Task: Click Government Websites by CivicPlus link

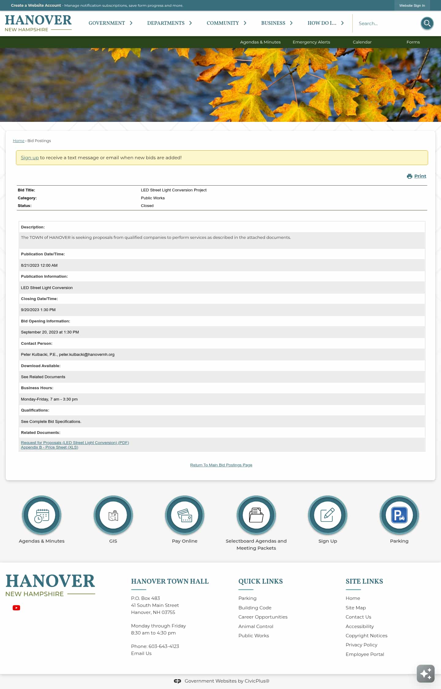Action: [x=227, y=681]
